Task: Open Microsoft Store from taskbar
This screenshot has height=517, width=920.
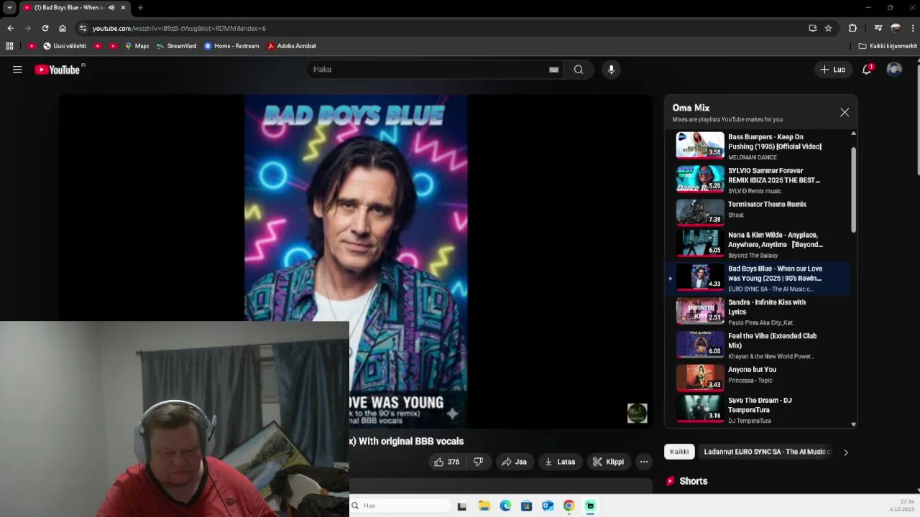Action: (526, 506)
